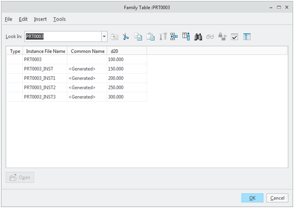The image size is (294, 208).
Task: Click the Cut scissors icon
Action: 126,36
